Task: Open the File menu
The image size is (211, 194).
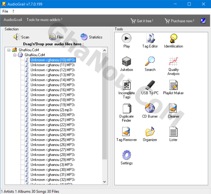Action: point(5,11)
